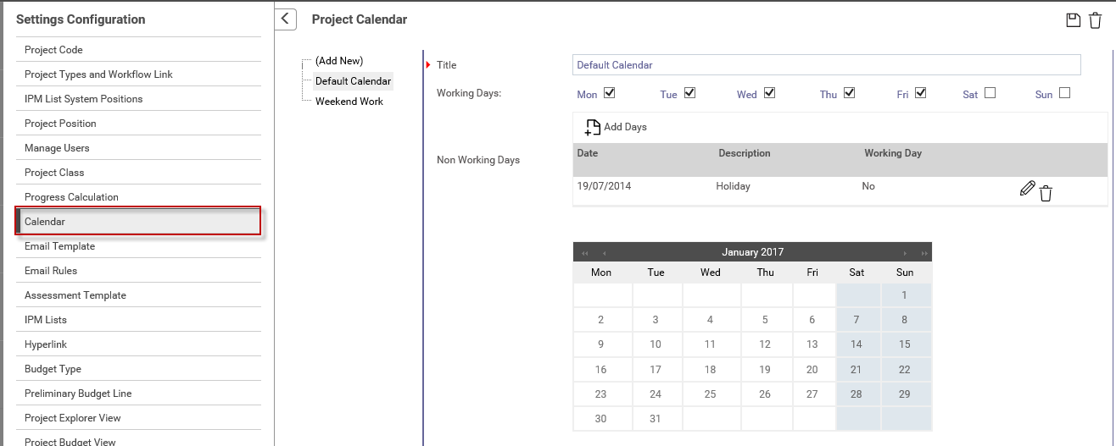Screen dimensions: 1116x446
Task: Delete the Holiday row with the trash icon
Action: tap(1046, 193)
